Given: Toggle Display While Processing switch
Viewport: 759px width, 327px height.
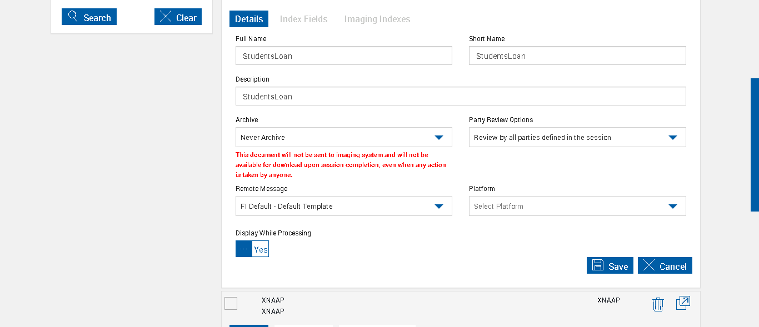Looking at the screenshot, I should (252, 249).
